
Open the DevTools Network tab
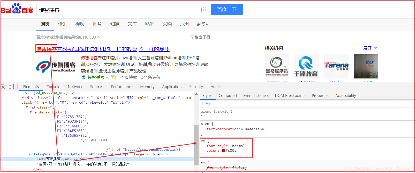point(75,87)
